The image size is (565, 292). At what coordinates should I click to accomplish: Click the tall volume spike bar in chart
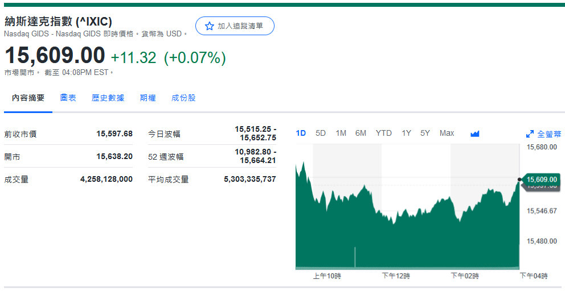(355, 257)
